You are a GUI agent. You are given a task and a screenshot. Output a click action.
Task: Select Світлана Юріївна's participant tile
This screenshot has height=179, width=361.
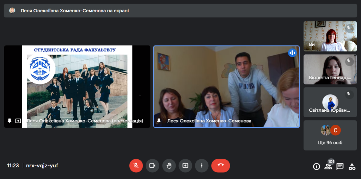pos(330,103)
